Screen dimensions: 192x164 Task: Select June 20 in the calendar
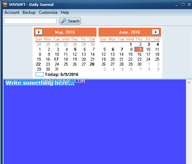tap(113, 59)
